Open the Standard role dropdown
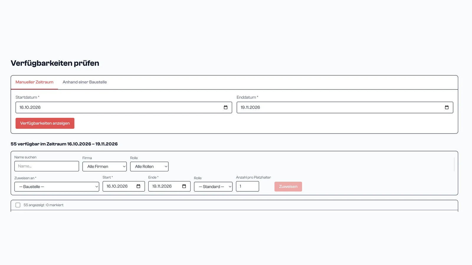Screen dimensions: 472x265 [213, 187]
